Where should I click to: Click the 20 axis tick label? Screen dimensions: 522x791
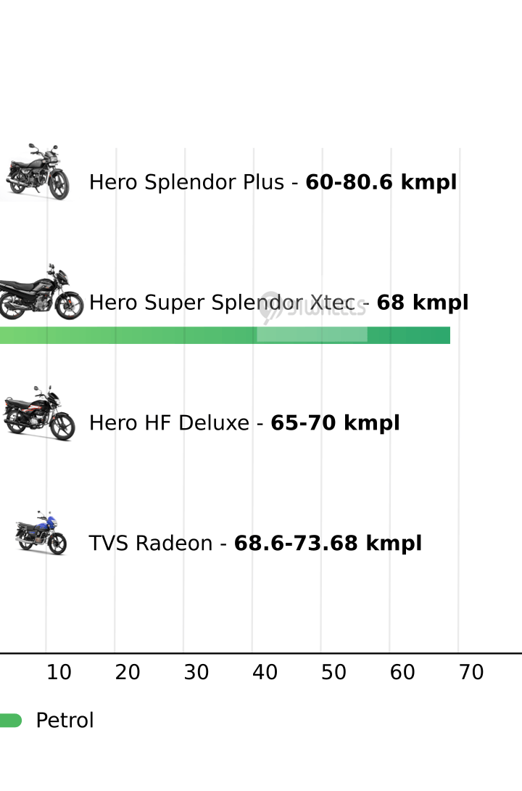[128, 673]
